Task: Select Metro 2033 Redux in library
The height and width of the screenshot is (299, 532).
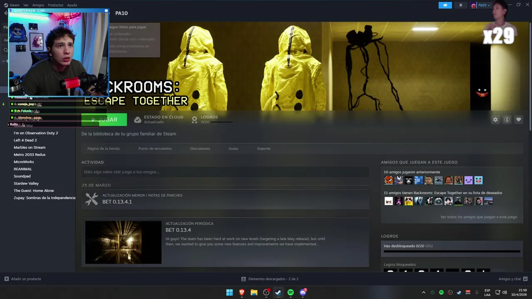Action: point(30,154)
